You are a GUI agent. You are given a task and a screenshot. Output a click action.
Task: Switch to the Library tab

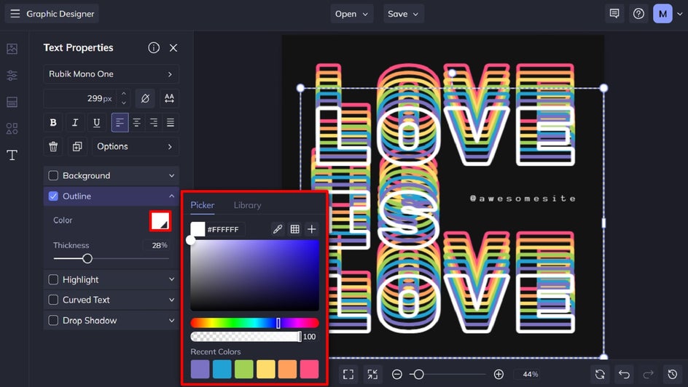tap(248, 205)
